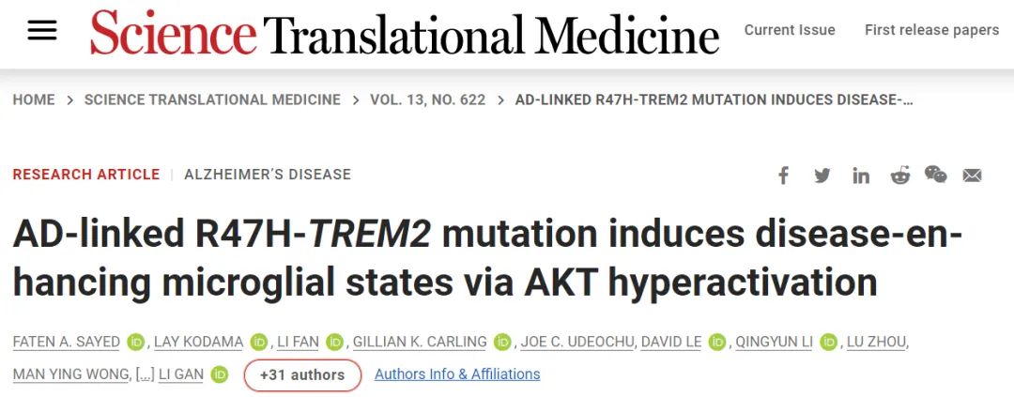Screen dimensions: 1014x397
Task: Open Vol. 13, No. 622 breadcrumb
Action: pos(427,100)
